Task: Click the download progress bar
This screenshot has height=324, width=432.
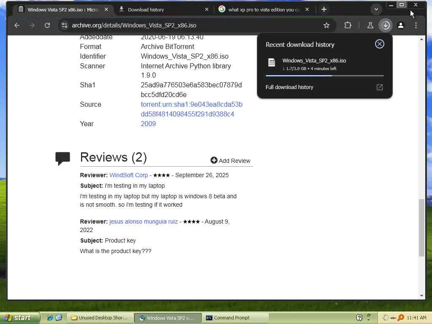Action: (324, 76)
